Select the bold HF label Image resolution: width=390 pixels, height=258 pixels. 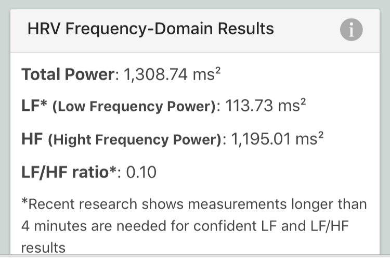pyautogui.click(x=32, y=139)
